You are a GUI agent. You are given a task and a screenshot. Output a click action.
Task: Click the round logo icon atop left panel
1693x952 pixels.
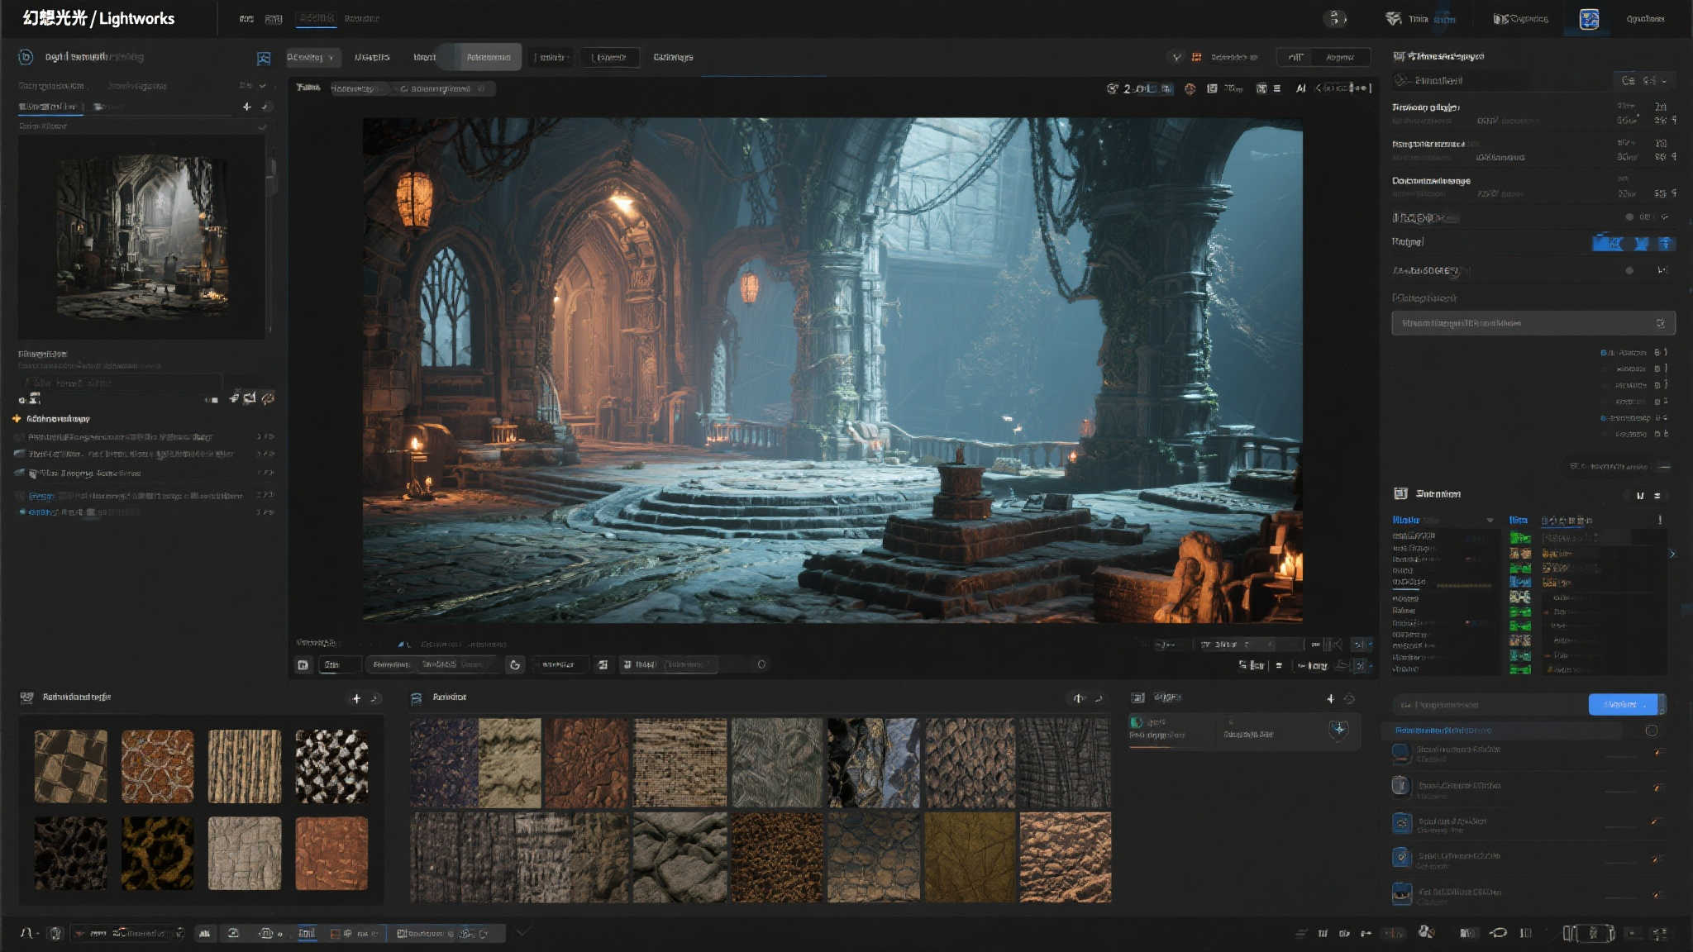pos(26,57)
